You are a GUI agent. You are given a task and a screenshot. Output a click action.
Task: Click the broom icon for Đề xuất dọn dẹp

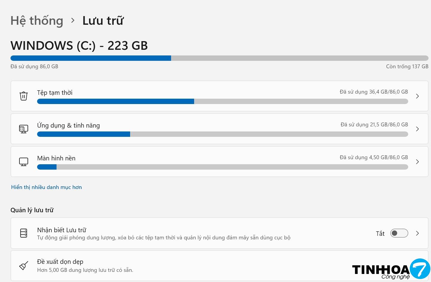click(24, 265)
